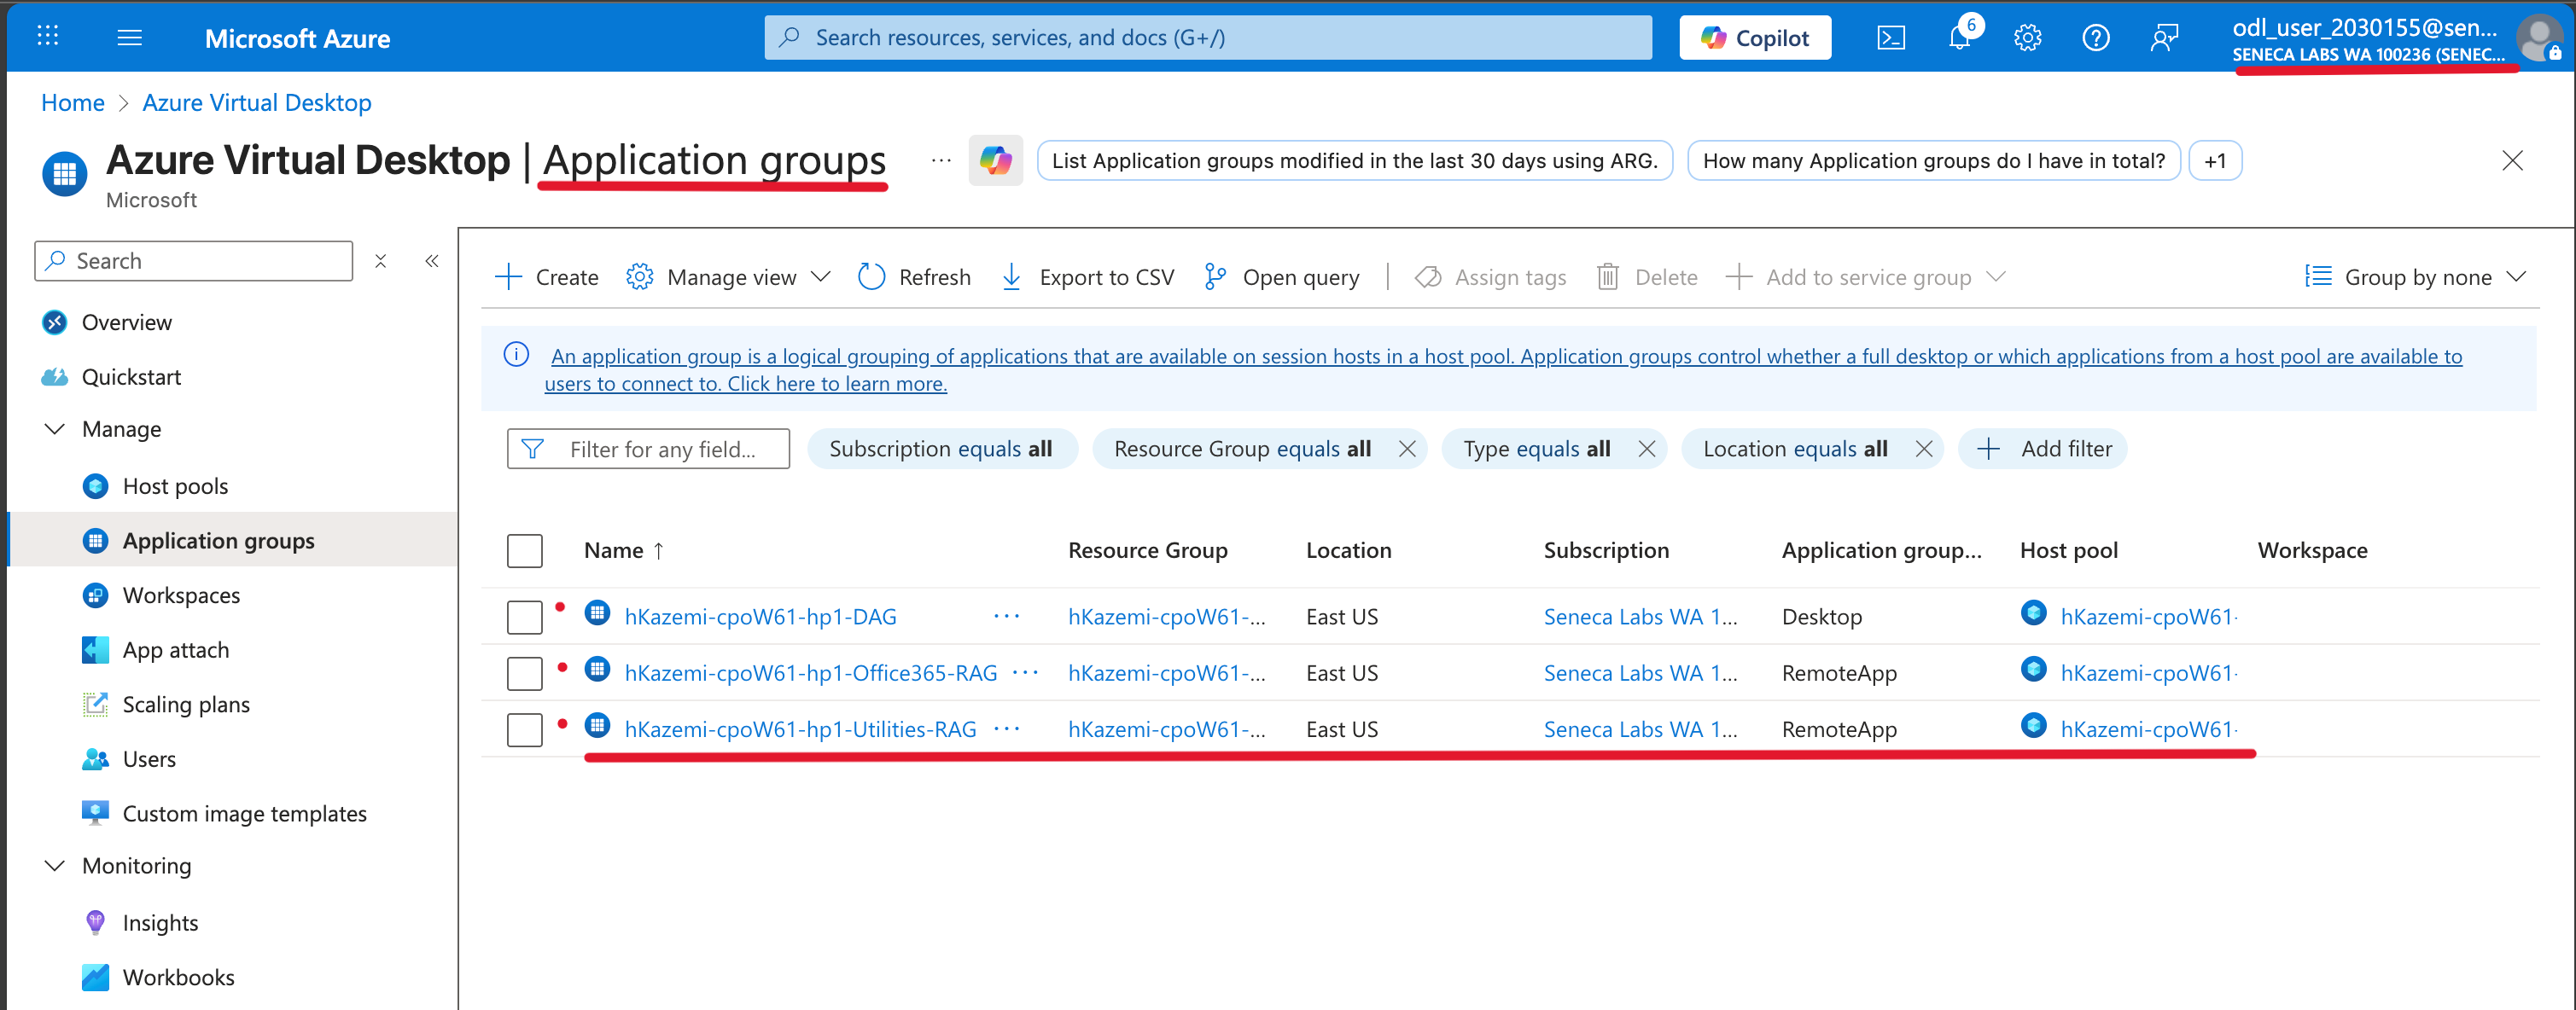Open the Group by none dropdown

point(2415,276)
